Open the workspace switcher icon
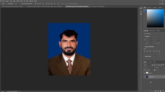The image size is (165, 92). (163, 4)
